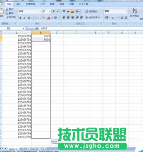Click the Increase Decimal icon
The height and width of the screenshot is (152, 143).
tap(122, 18)
